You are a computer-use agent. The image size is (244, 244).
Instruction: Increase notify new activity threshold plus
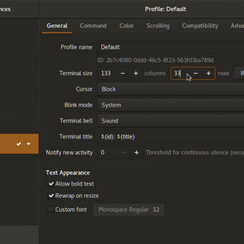point(137,152)
